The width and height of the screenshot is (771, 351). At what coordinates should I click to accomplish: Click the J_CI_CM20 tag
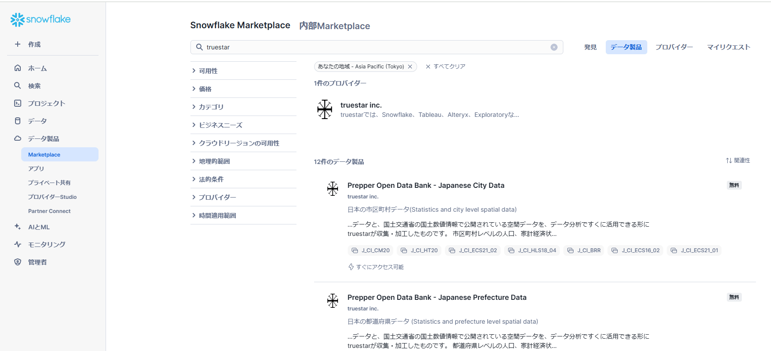coord(371,250)
